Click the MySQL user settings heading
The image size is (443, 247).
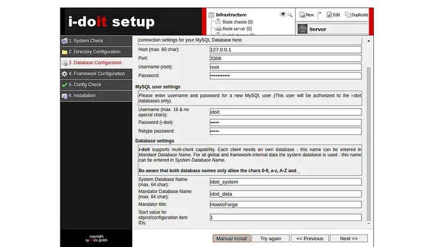coord(158,87)
